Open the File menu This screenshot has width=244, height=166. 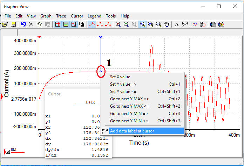pyautogui.click(x=8, y=16)
